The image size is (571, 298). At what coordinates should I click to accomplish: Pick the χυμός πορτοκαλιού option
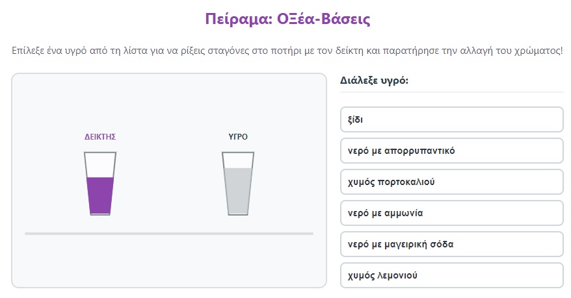pos(451,182)
